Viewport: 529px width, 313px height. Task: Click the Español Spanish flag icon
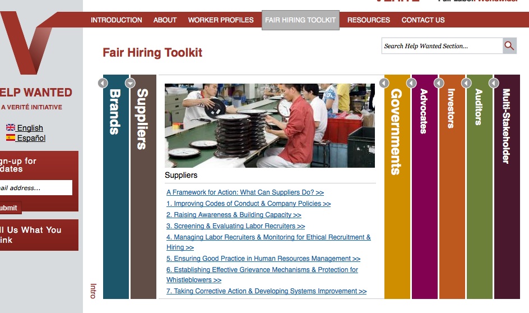tap(11, 138)
